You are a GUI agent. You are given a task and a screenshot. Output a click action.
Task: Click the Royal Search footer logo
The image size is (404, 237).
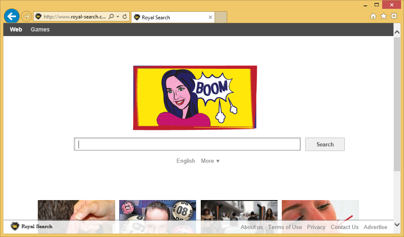coord(31,227)
